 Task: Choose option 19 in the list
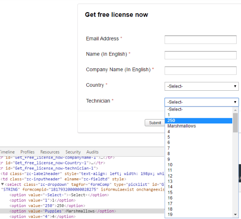coord(198,214)
